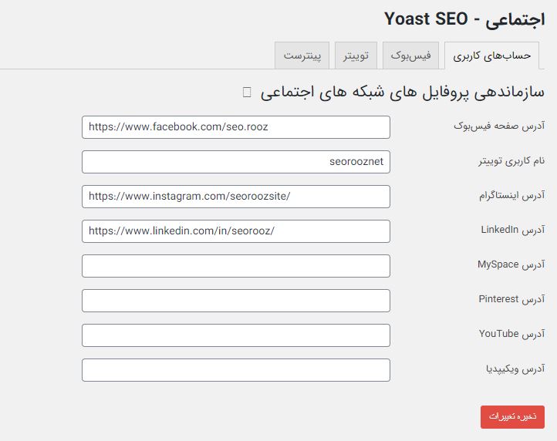Screen dimensions: 557x441
Task: Open the حساب‌های کاربری tab
Action: 491,56
